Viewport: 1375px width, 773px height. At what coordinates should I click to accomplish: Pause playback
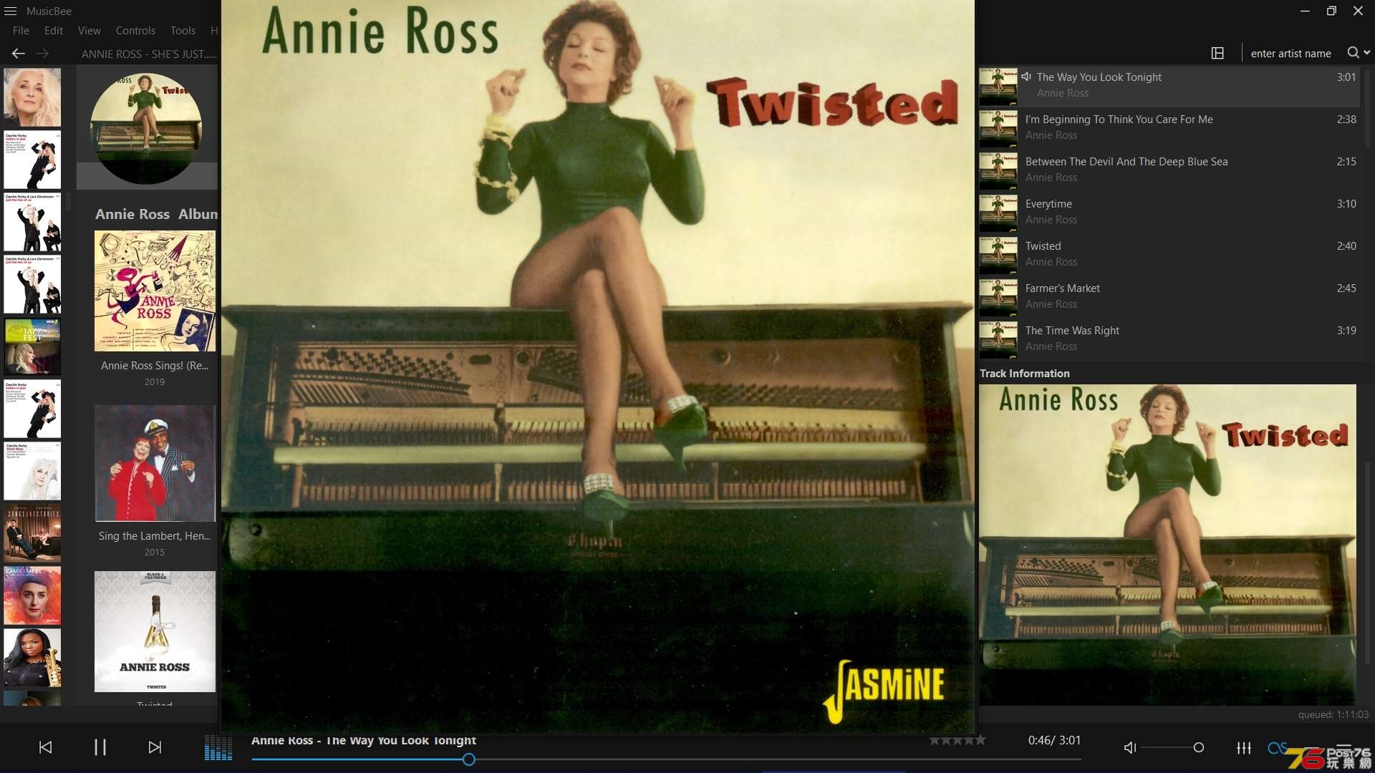tap(100, 747)
